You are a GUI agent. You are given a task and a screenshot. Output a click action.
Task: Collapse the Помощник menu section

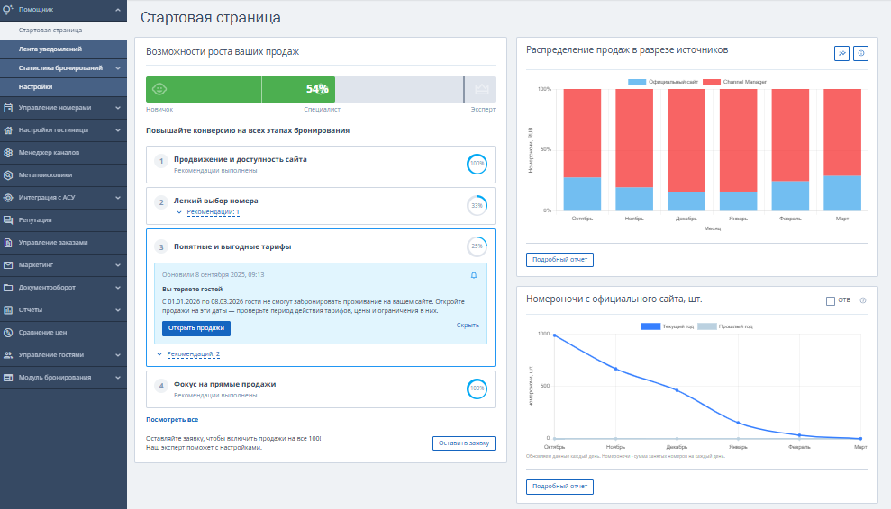click(118, 10)
